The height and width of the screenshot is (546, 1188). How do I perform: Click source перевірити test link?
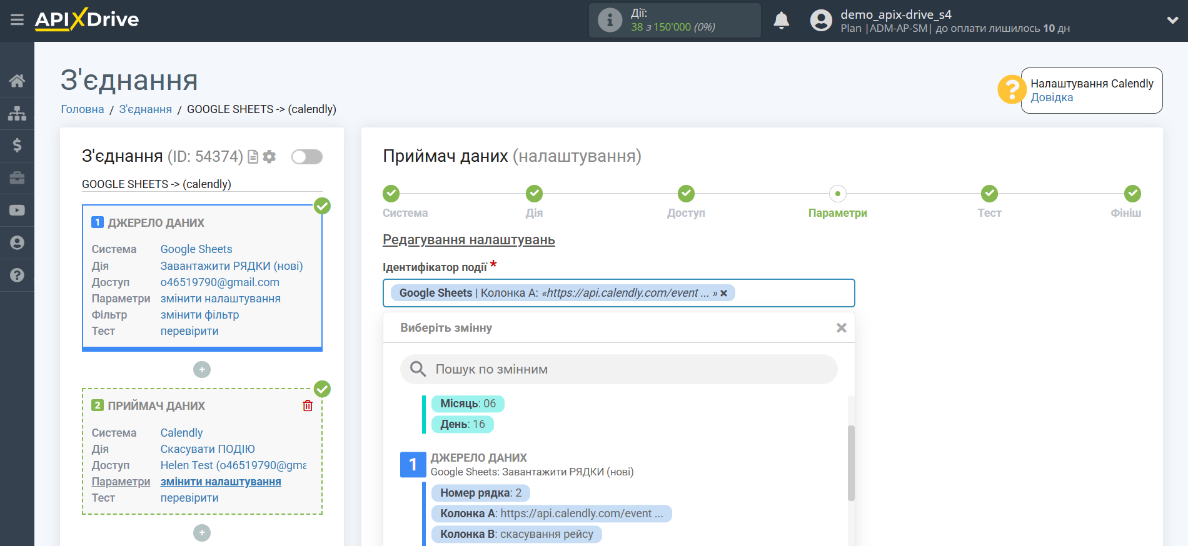pyautogui.click(x=189, y=331)
